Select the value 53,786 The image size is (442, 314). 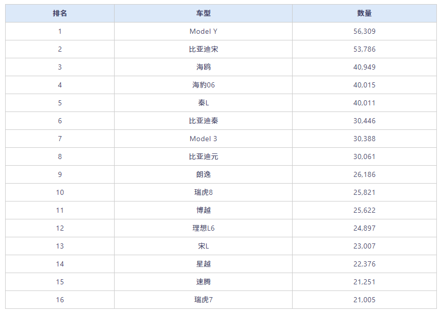(364, 49)
